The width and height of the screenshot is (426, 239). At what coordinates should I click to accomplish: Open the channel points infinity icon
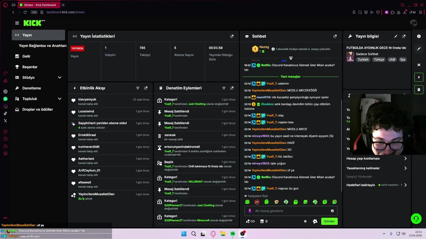(250, 221)
